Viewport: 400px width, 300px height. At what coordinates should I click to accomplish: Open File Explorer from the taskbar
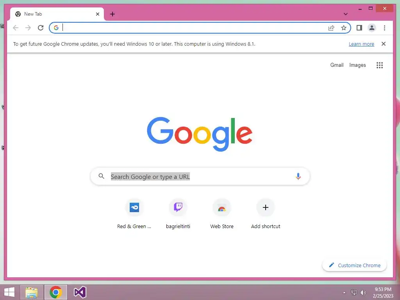tap(32, 292)
